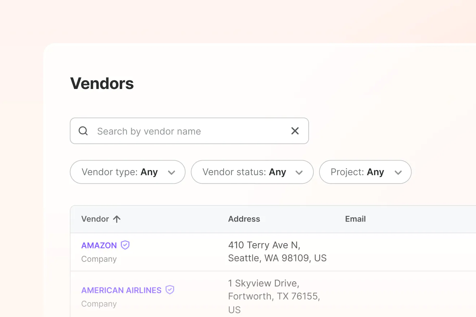The height and width of the screenshot is (317, 476).
Task: Click the Company label under AMERICAN AIRLINES
Action: click(99, 304)
